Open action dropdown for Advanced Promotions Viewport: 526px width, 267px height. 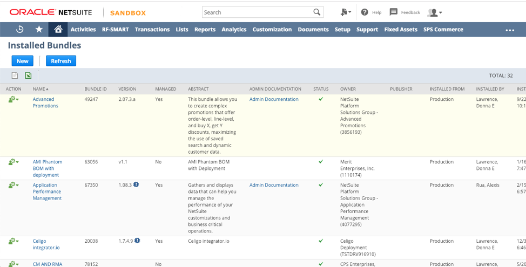tap(14, 99)
